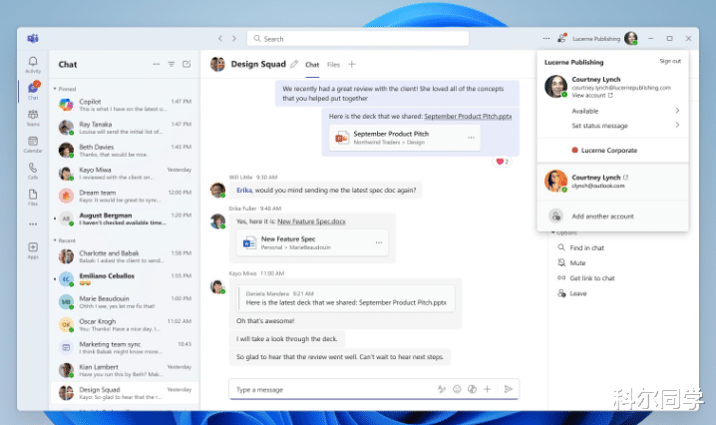
Task: Click Sign out in account panel
Action: click(670, 61)
